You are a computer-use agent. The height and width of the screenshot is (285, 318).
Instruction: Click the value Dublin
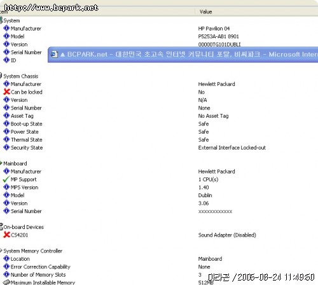(x=205, y=195)
